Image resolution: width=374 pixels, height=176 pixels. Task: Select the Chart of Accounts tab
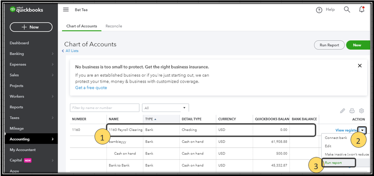[82, 26]
